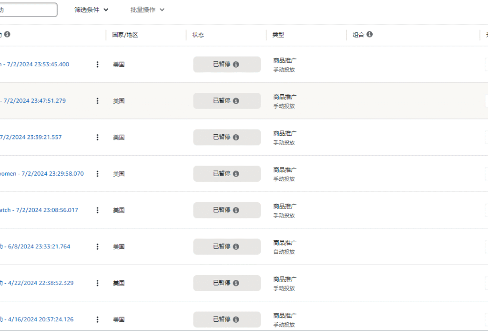Viewport: 488px width, 336px height.
Task: Expand the 批量操作 bulk actions dropdown
Action: click(x=147, y=10)
